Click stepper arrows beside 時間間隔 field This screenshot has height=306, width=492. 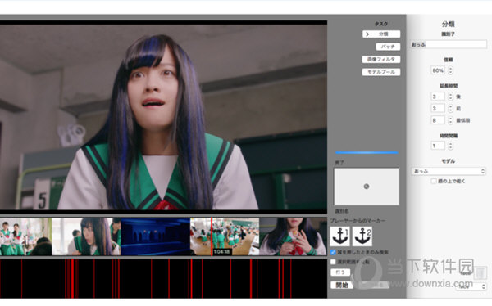(x=450, y=146)
